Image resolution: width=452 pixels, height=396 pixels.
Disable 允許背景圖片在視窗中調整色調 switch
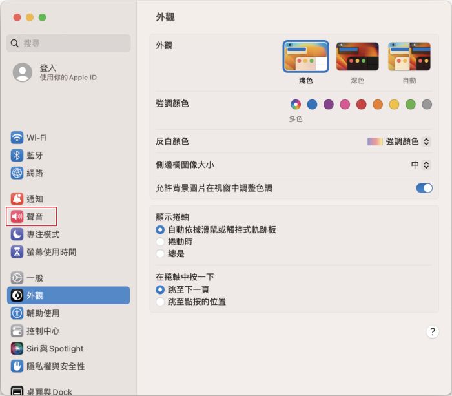click(x=424, y=188)
